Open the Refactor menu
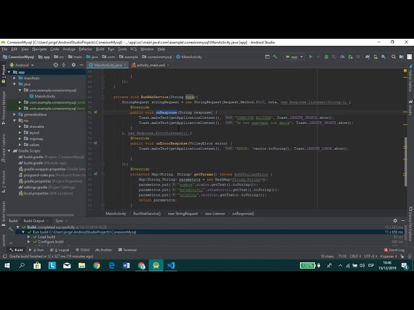Screen dimensions: 414x310 pyautogui.click(x=85, y=49)
